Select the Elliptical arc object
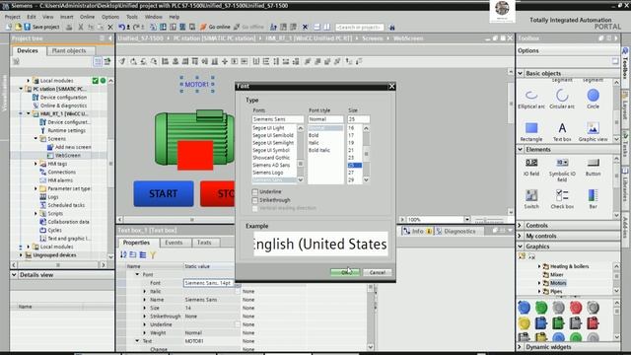 coord(531,99)
